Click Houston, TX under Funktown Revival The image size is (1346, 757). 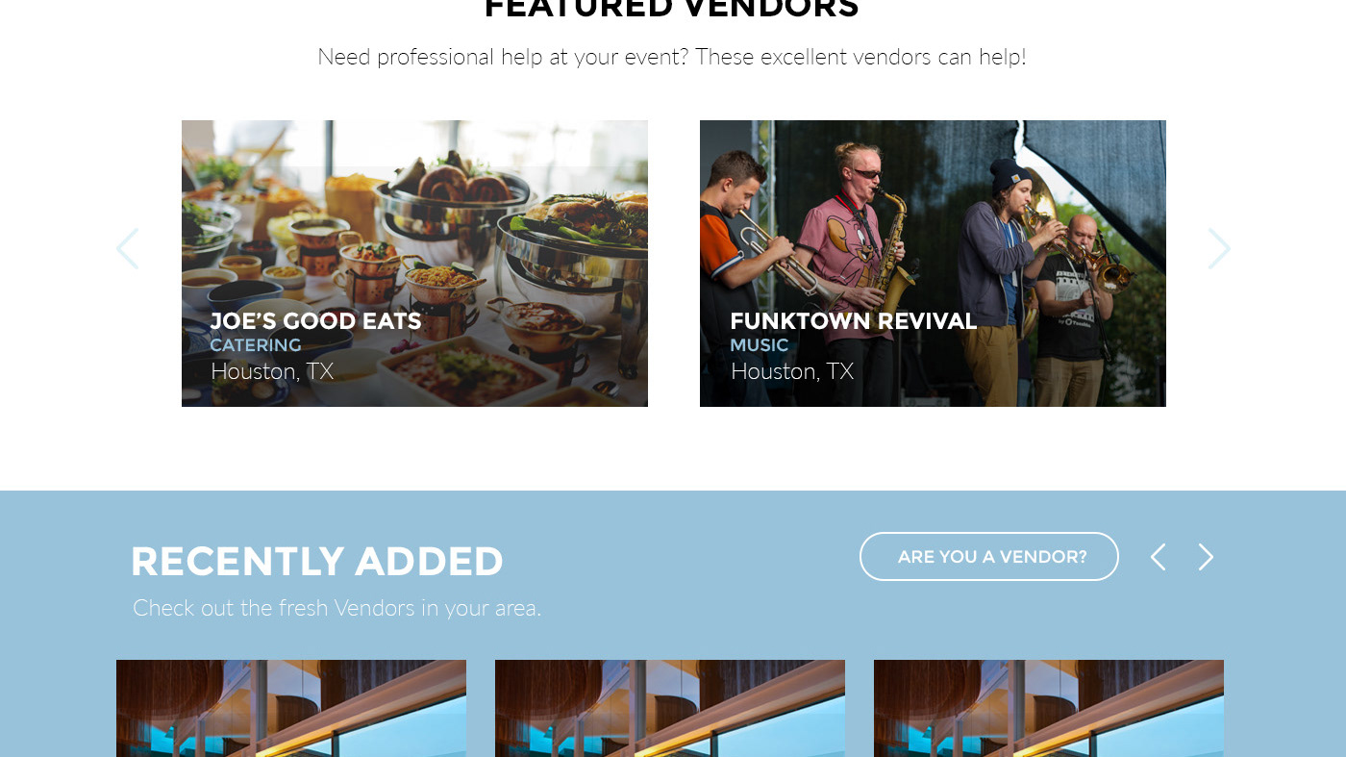792,371
